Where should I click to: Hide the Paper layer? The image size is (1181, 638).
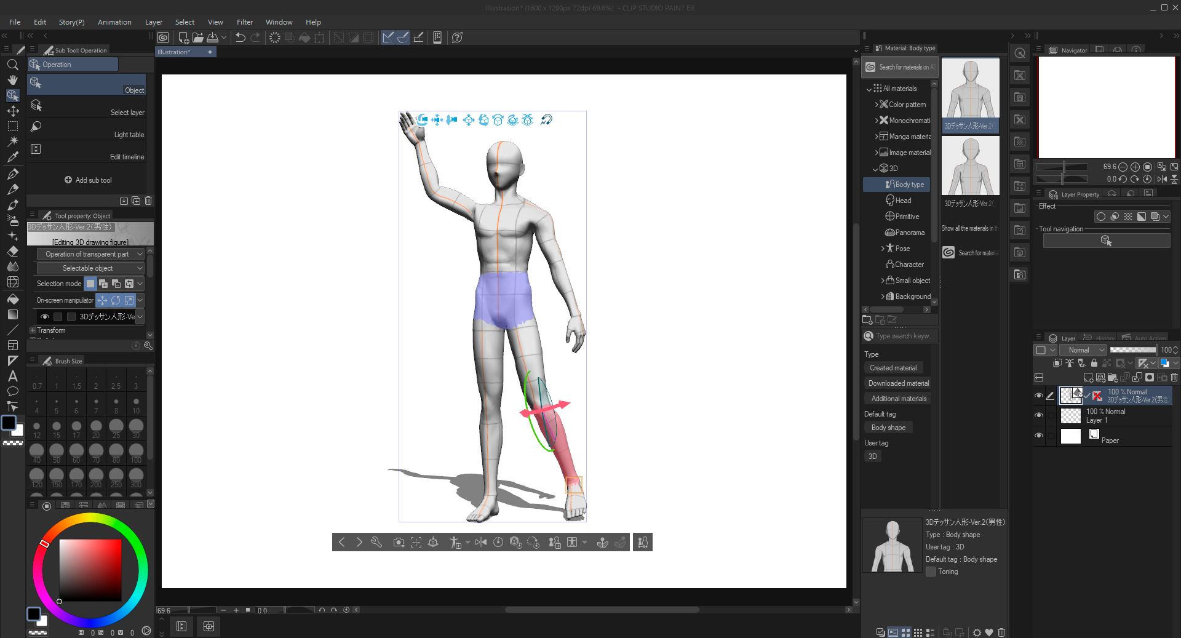point(1039,436)
